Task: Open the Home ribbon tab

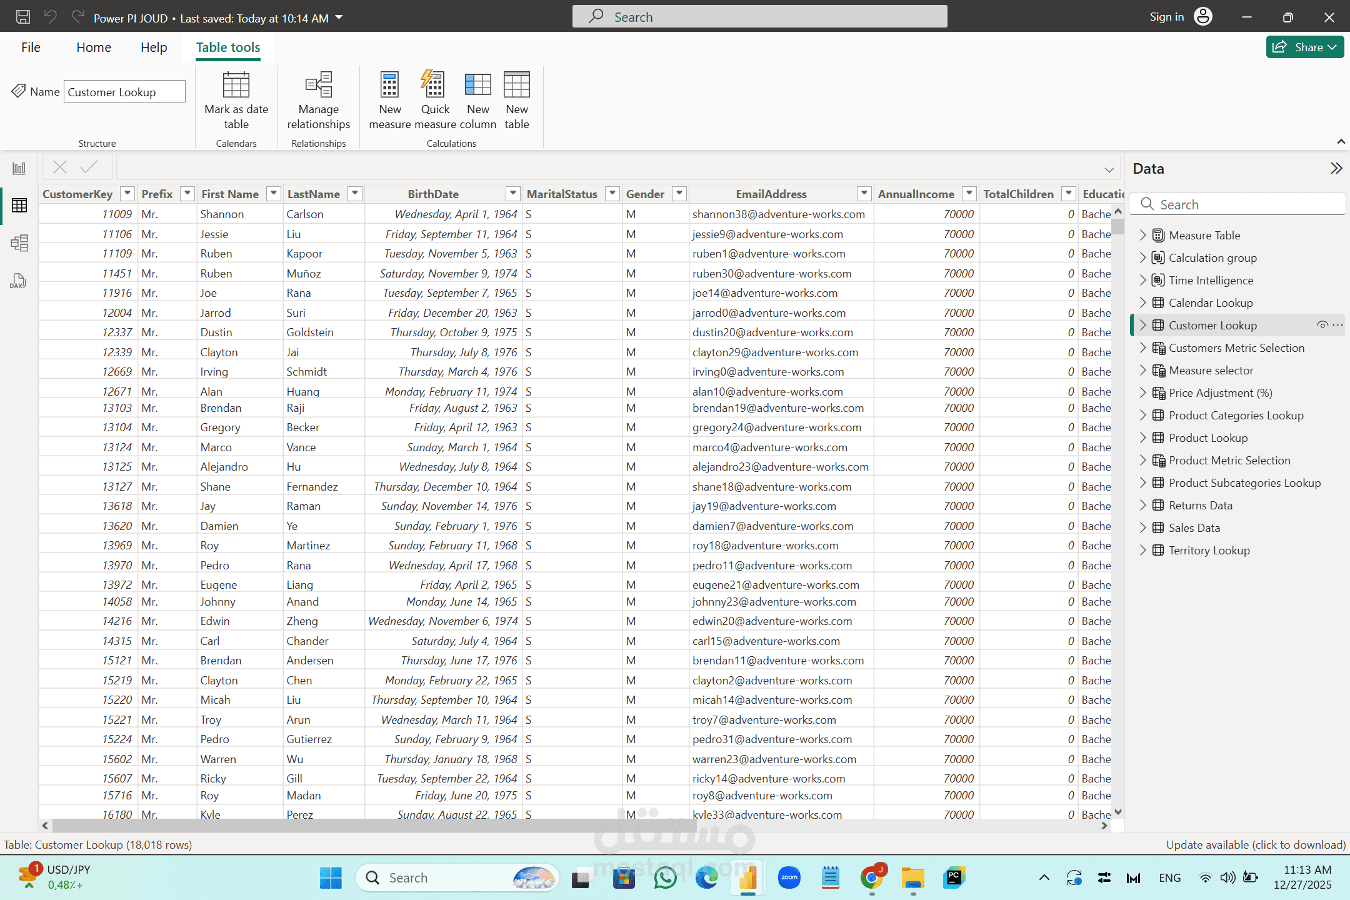Action: (x=94, y=47)
